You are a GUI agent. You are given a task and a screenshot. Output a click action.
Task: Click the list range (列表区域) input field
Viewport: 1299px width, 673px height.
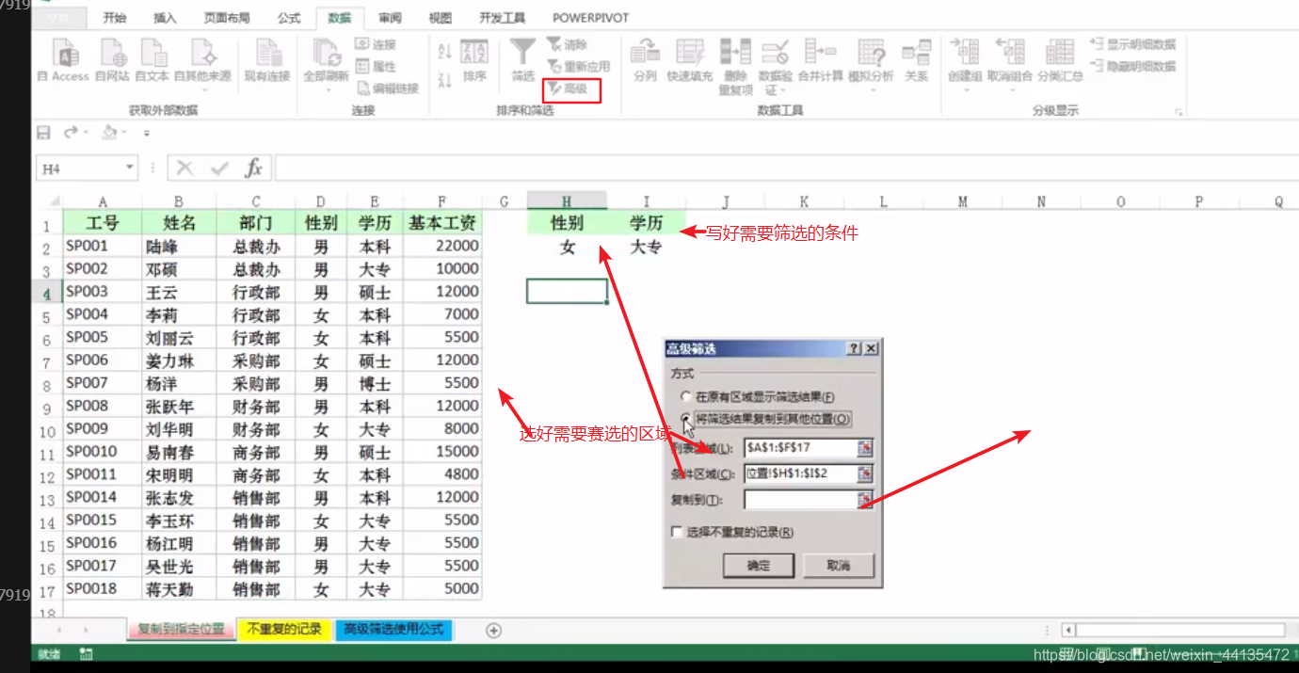(x=800, y=447)
